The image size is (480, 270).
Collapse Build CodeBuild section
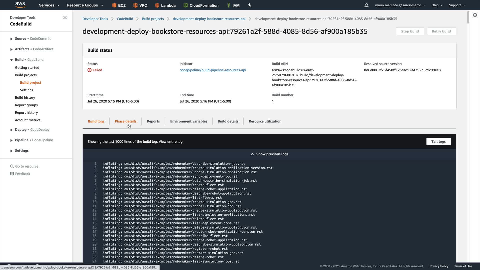click(x=11, y=60)
